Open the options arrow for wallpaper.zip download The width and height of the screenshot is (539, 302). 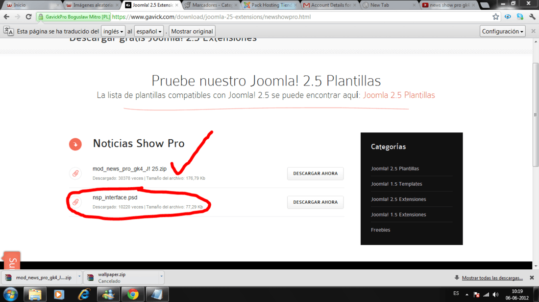point(161,276)
